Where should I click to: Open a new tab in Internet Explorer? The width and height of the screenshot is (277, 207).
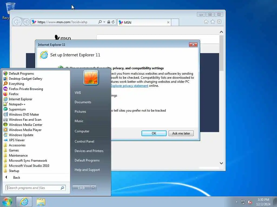pos(175,22)
